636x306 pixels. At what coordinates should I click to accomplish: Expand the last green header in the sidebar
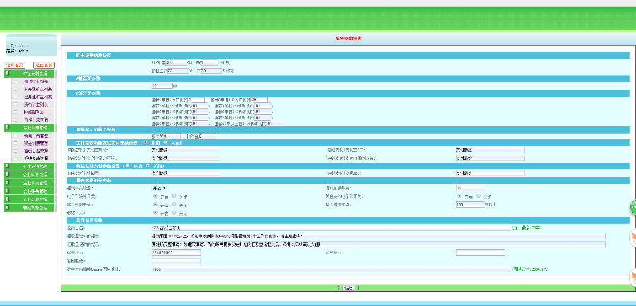pyautogui.click(x=30, y=207)
